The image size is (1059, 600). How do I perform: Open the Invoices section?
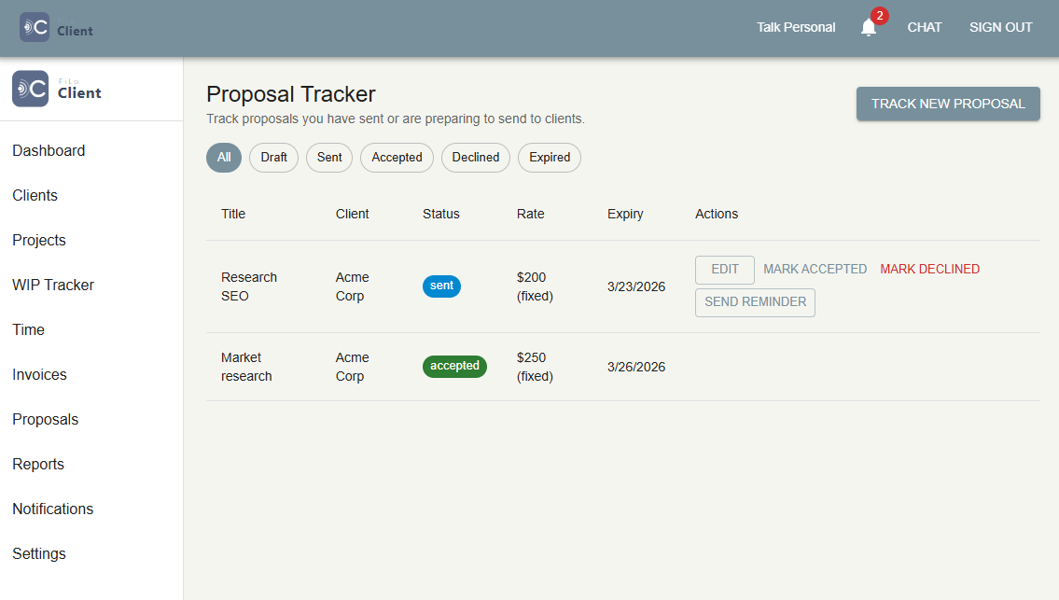coord(39,374)
